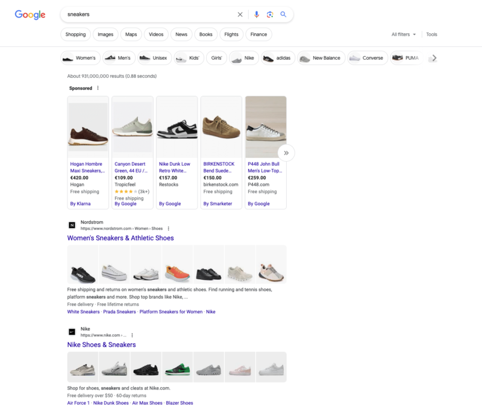Start voice search with the microphone icon

pyautogui.click(x=257, y=14)
